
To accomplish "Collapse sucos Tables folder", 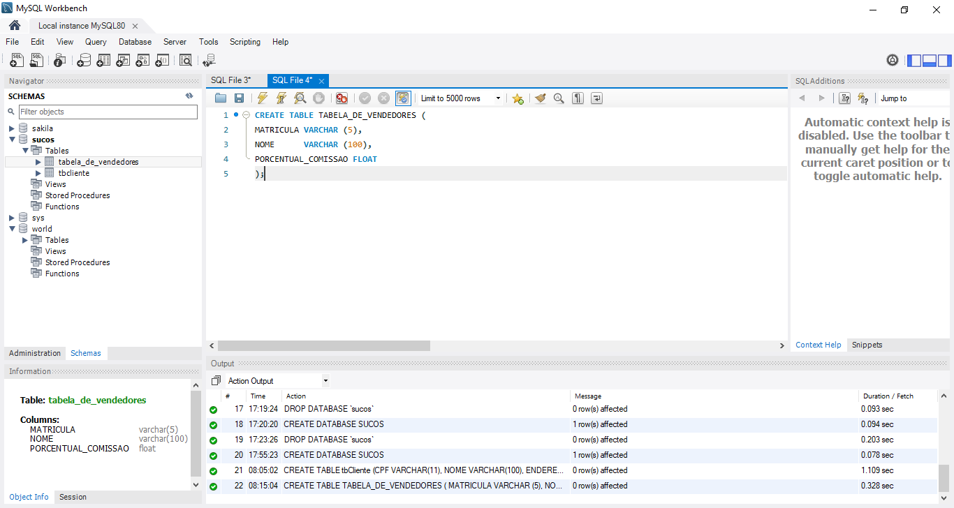I will tap(25, 151).
